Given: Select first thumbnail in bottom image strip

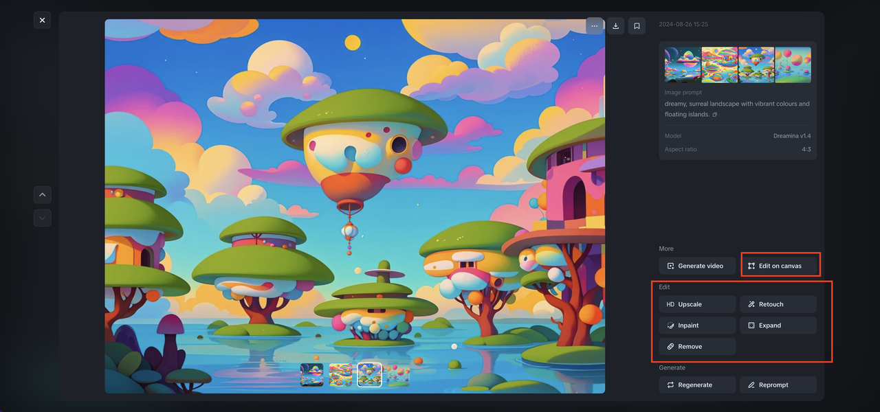Looking at the screenshot, I should (312, 375).
